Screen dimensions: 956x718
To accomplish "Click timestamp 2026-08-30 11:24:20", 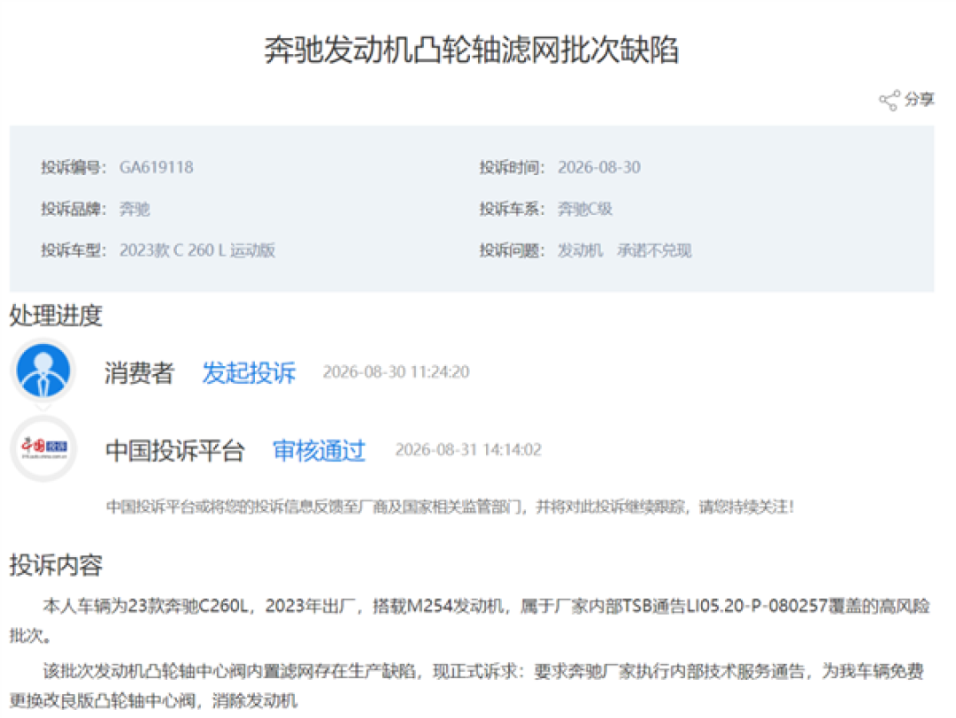I will point(396,371).
